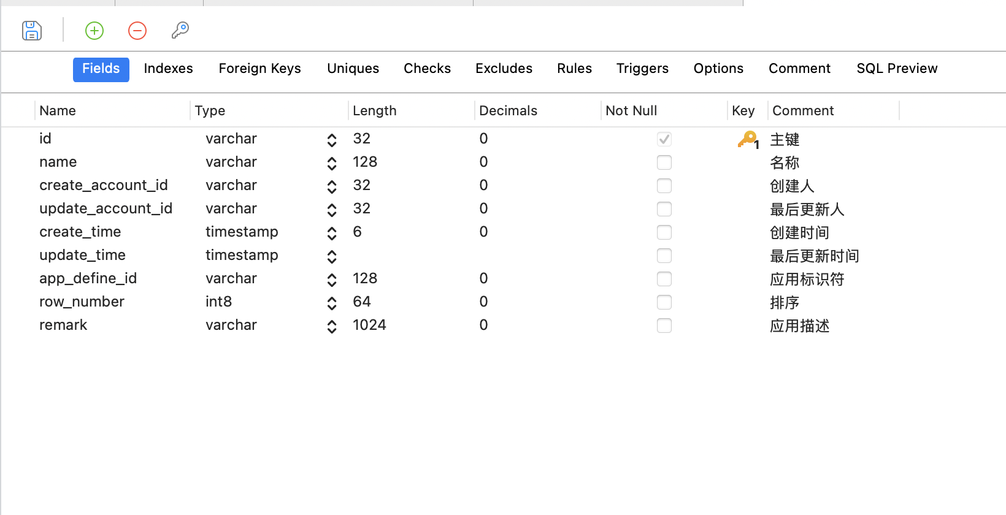The width and height of the screenshot is (1006, 515).
Task: Expand type selector for app_define_id
Action: [332, 280]
